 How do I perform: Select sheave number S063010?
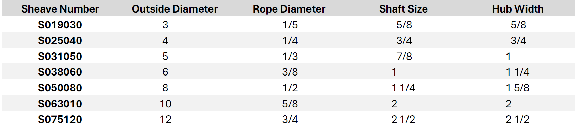(60, 104)
